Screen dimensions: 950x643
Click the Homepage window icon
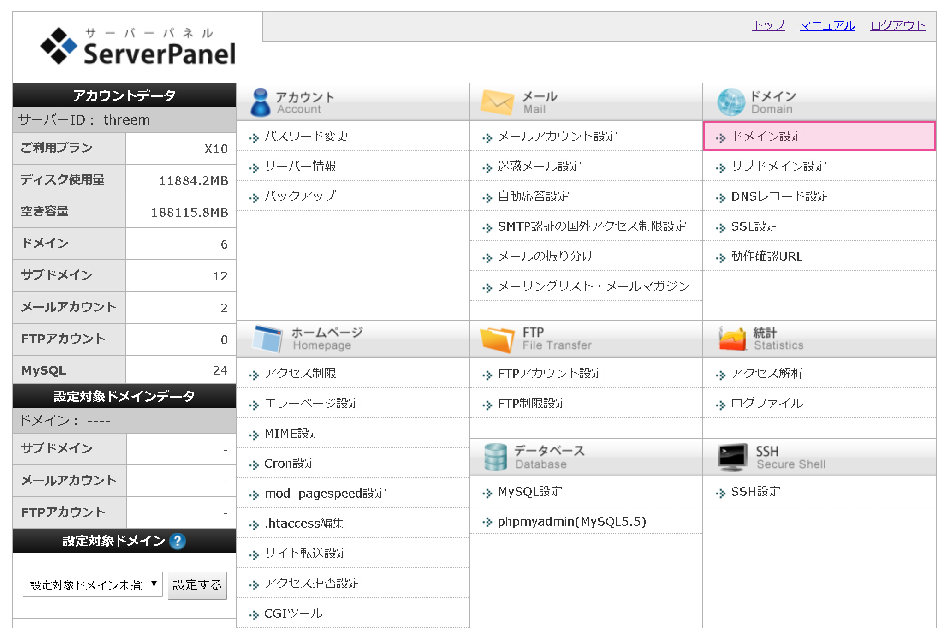[x=267, y=339]
